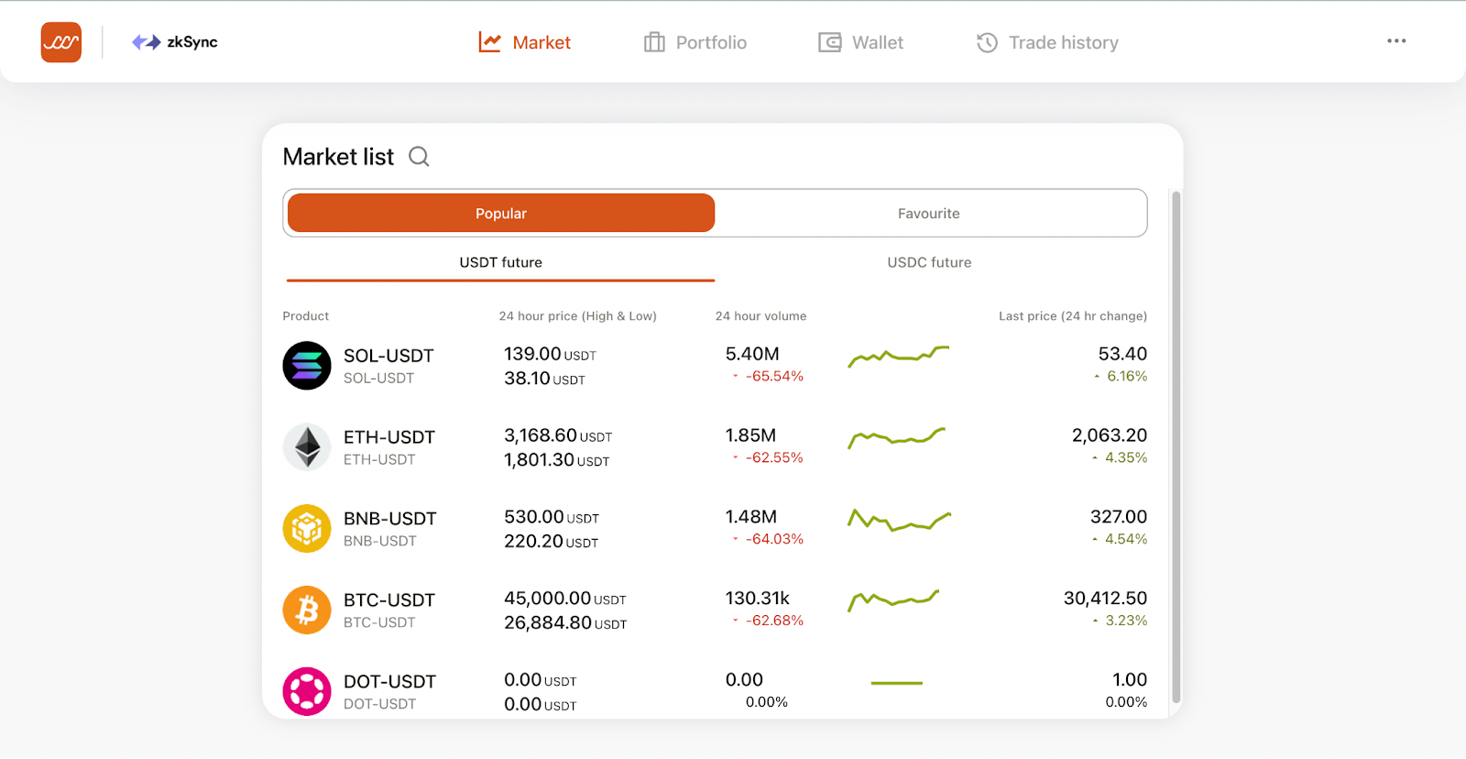Click the DOT-USDT flat sparkline

click(897, 683)
